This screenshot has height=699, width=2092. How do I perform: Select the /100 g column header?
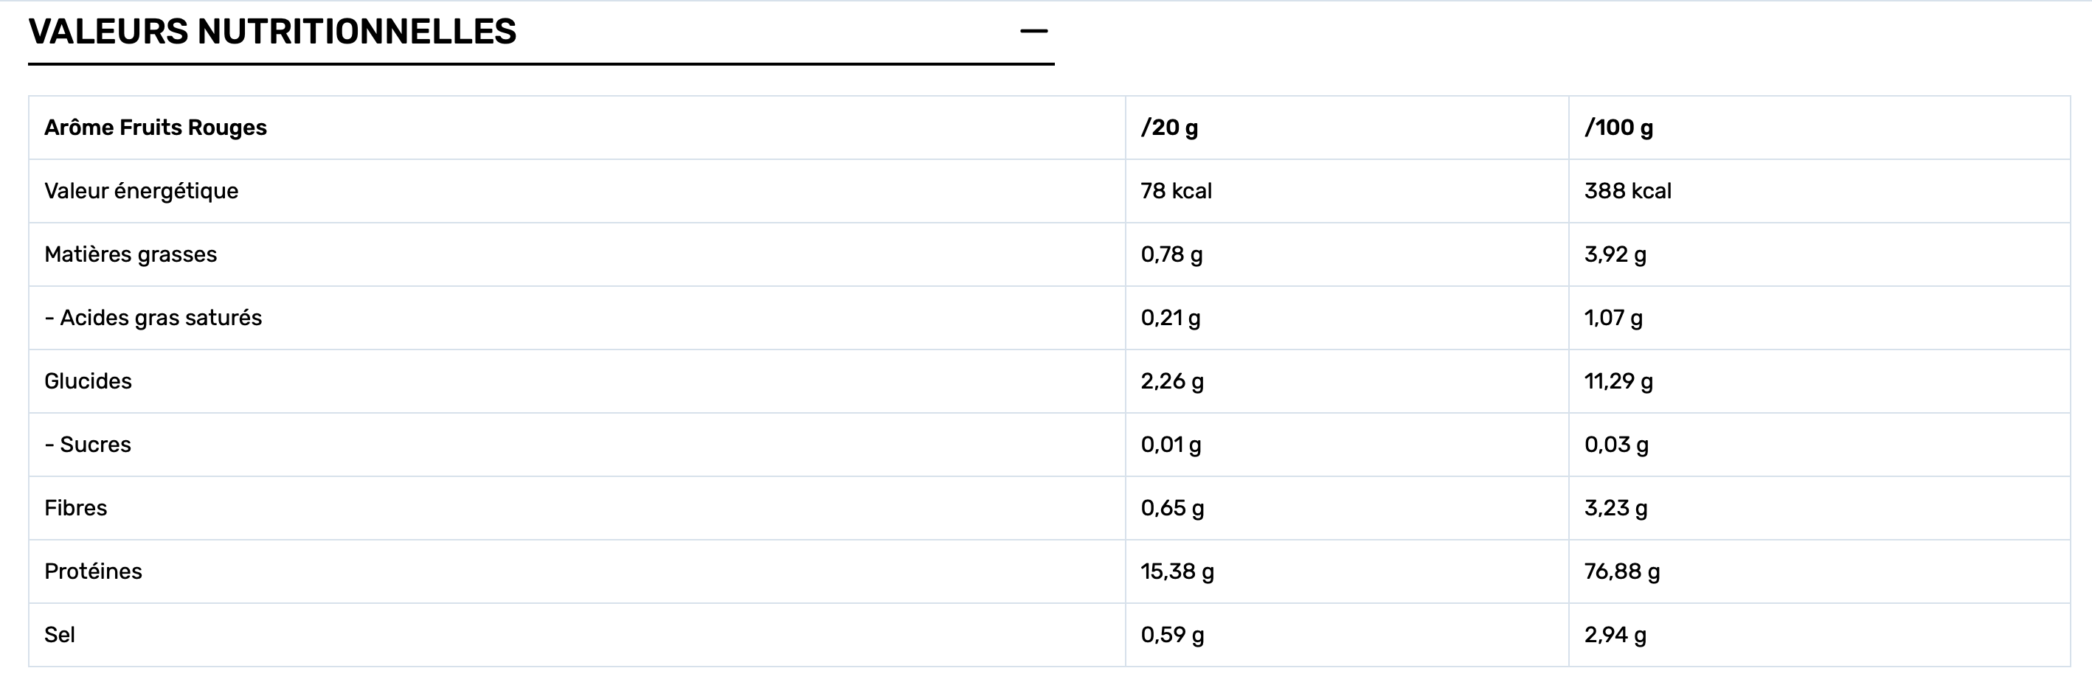(1618, 128)
